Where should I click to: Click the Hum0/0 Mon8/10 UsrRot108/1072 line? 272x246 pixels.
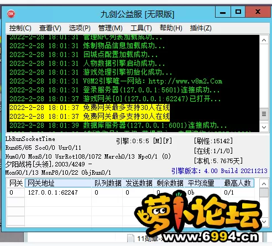88,156
